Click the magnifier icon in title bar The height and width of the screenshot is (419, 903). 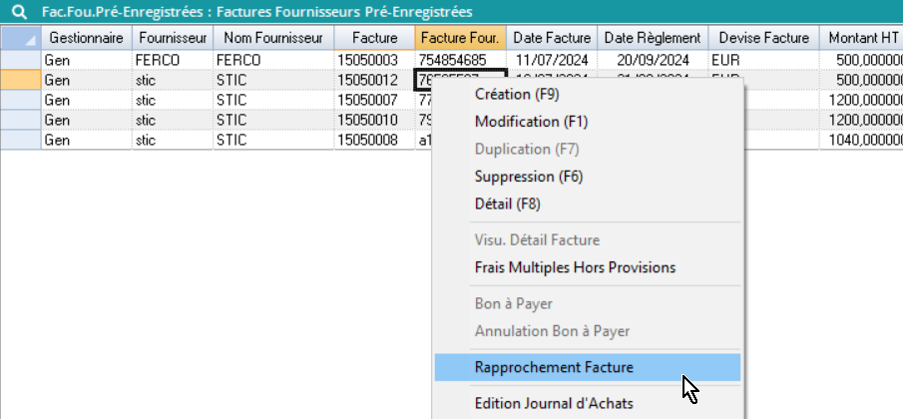click(x=14, y=12)
